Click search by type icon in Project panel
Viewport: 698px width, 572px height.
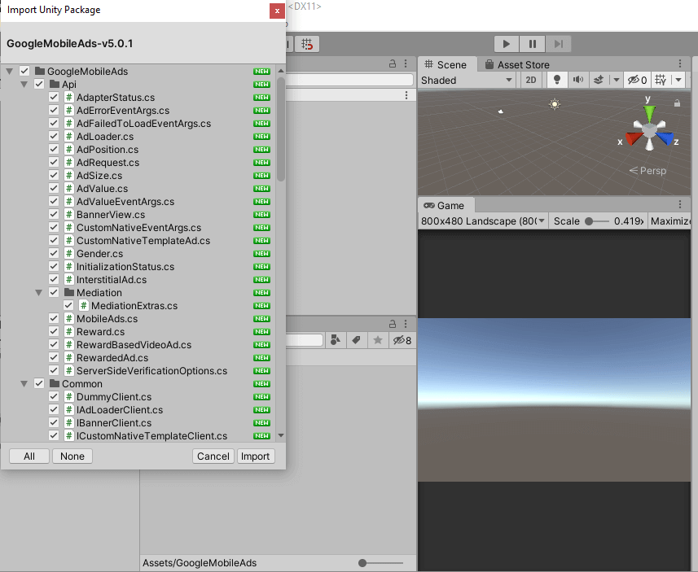click(x=336, y=340)
